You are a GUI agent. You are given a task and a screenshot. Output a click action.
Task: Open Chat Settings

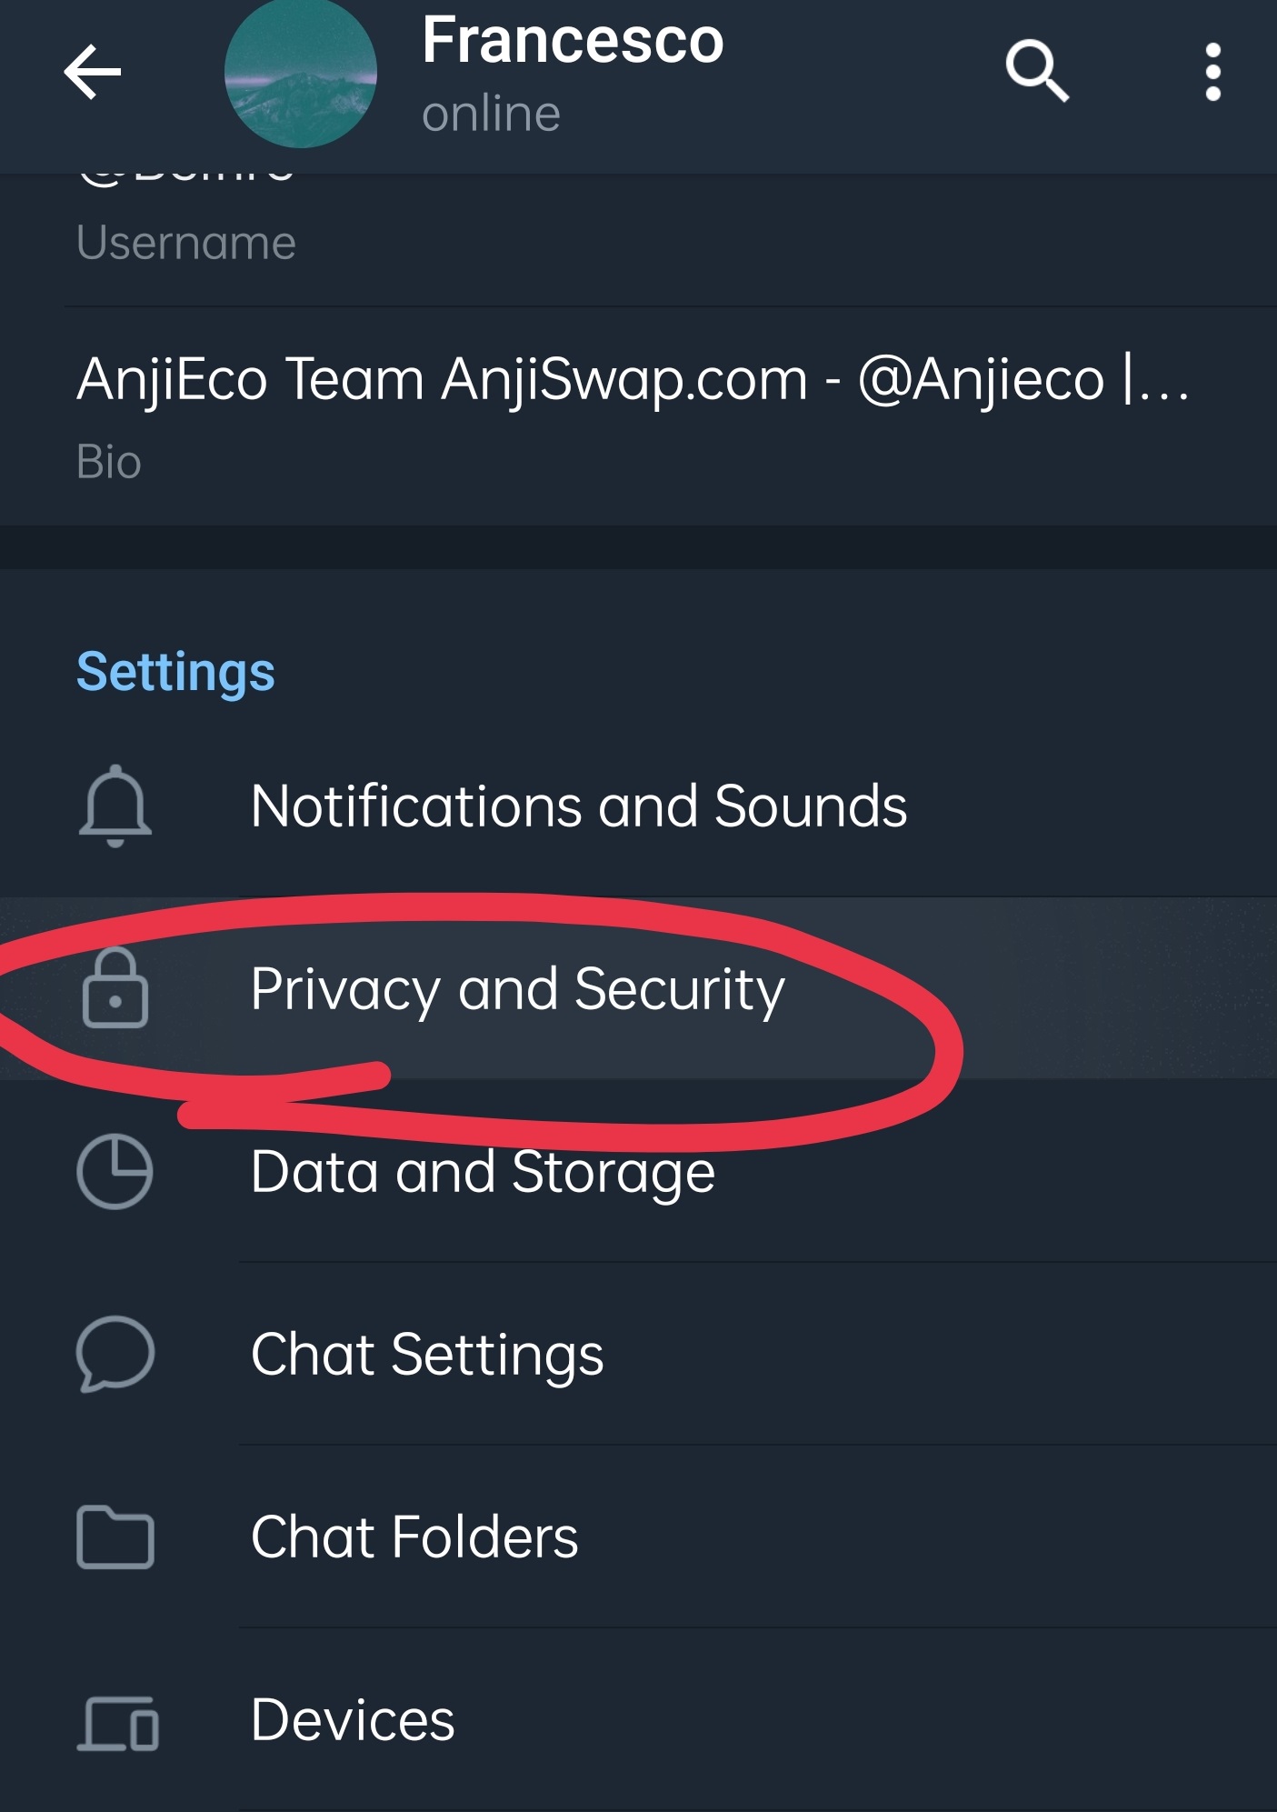pyautogui.click(x=427, y=1354)
